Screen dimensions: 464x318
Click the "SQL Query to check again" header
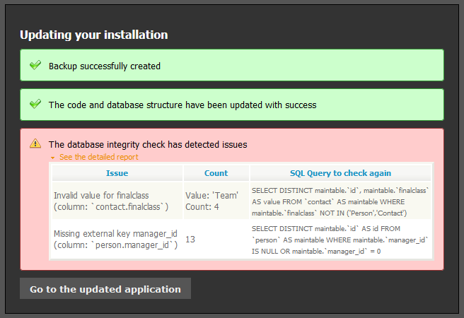(340, 173)
